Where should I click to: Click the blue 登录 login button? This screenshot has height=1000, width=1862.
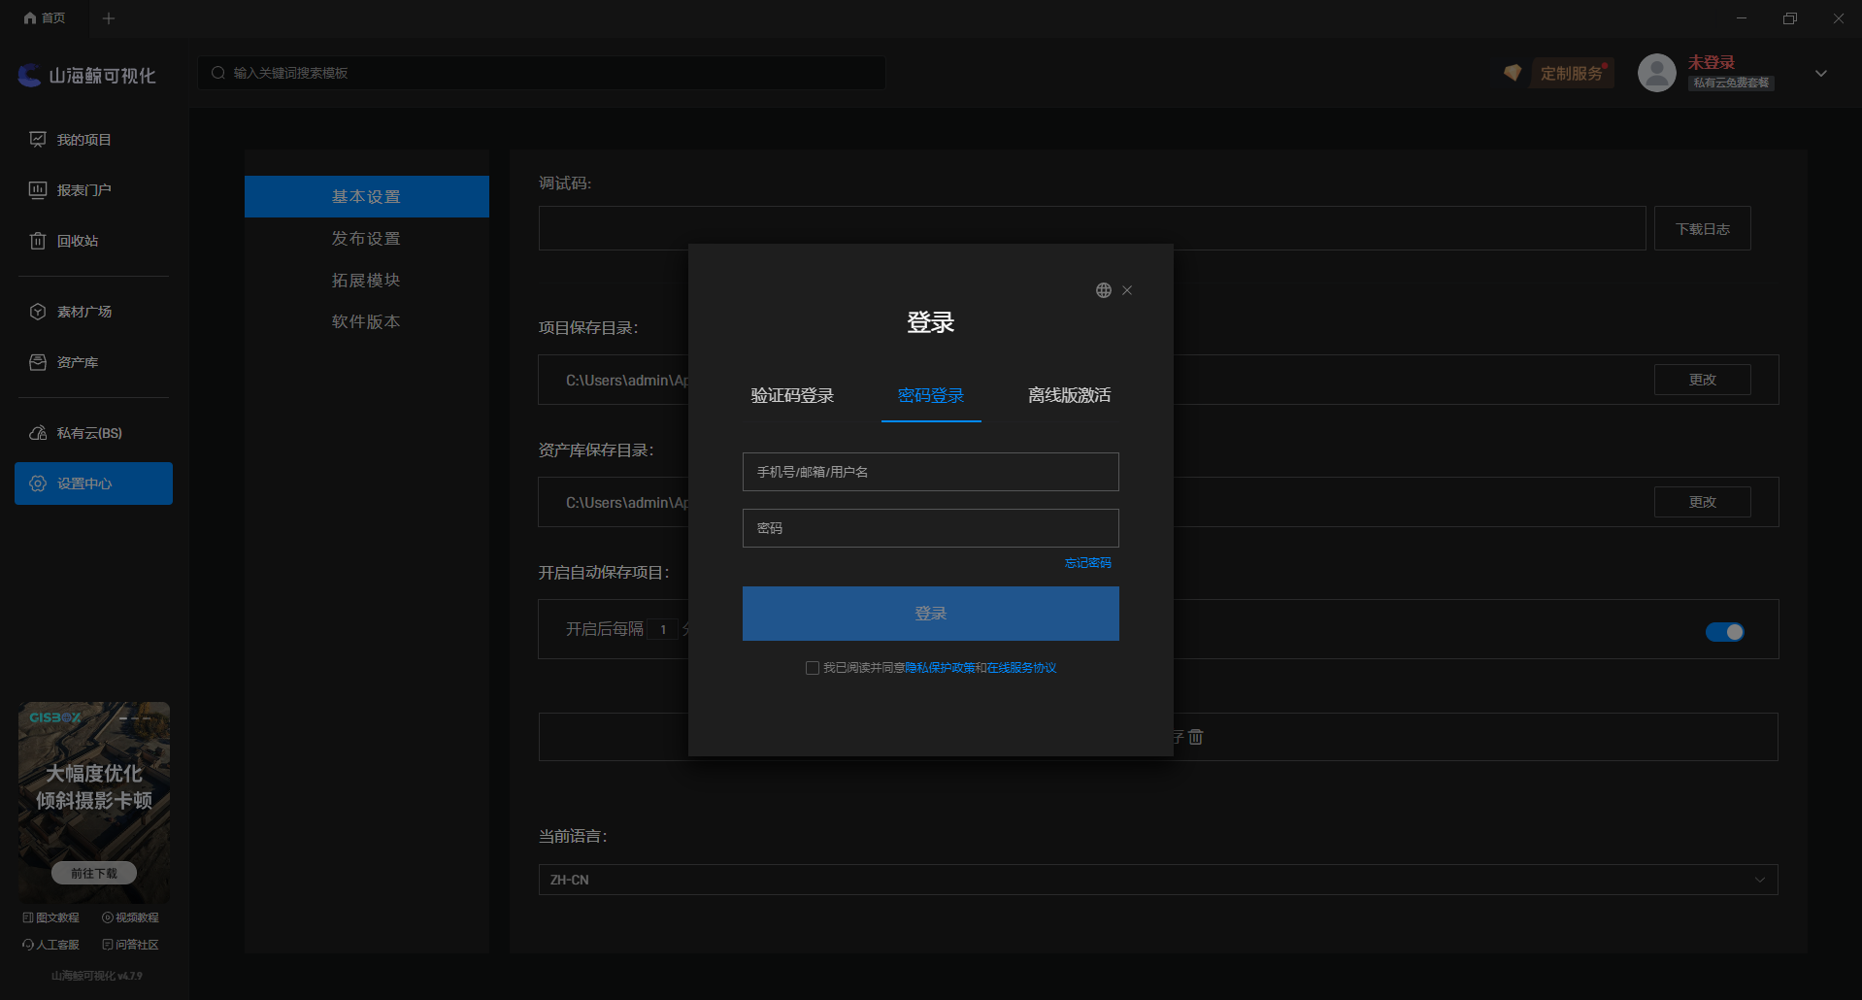point(931,614)
